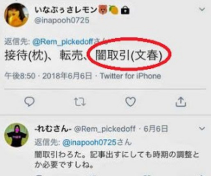The width and height of the screenshot is (211, 176).
Task: Click the -れむさん- display name
Action: tap(53, 129)
